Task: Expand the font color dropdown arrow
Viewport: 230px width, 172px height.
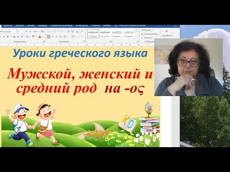Action: [43, 37]
